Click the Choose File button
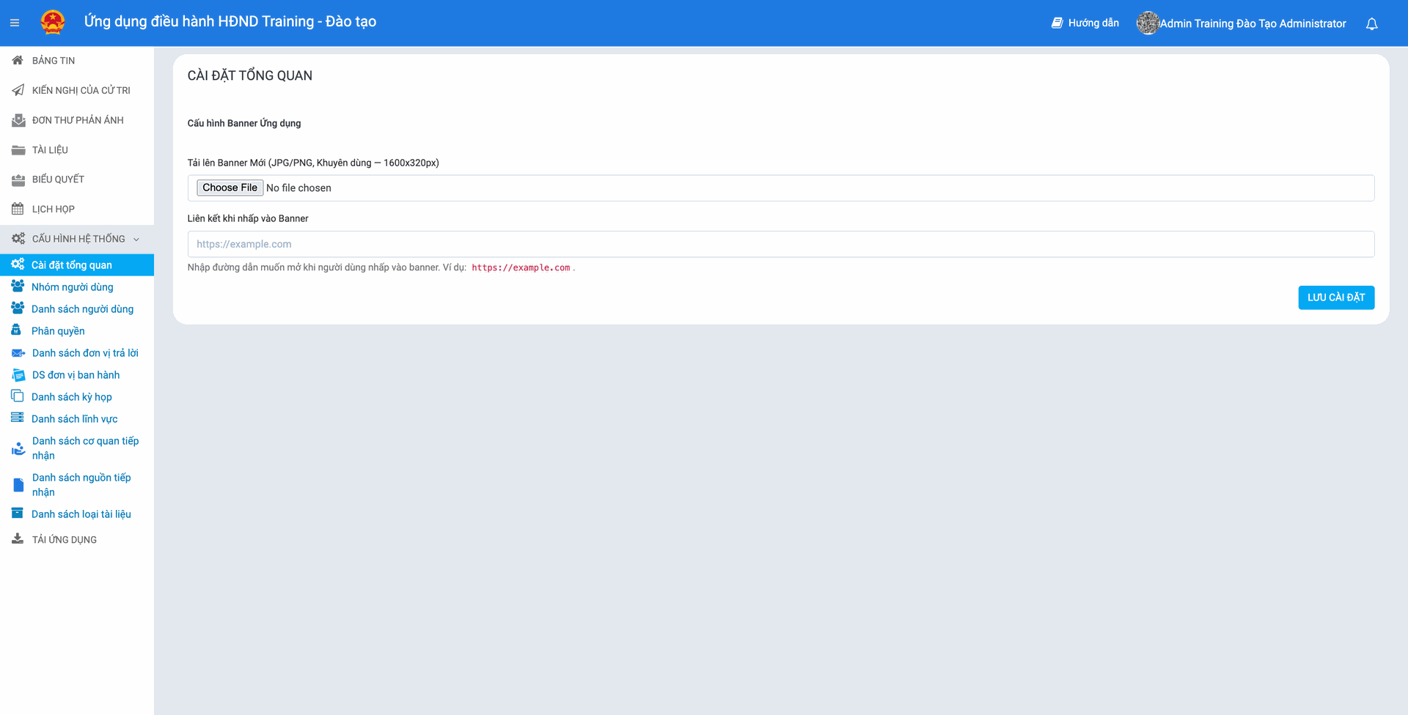Image resolution: width=1408 pixels, height=715 pixels. [x=230, y=188]
